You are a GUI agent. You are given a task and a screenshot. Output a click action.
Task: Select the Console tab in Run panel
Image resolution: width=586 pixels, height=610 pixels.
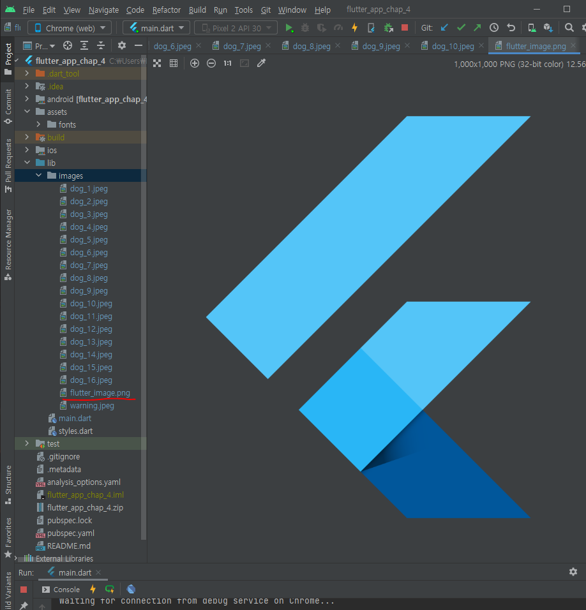coord(61,590)
